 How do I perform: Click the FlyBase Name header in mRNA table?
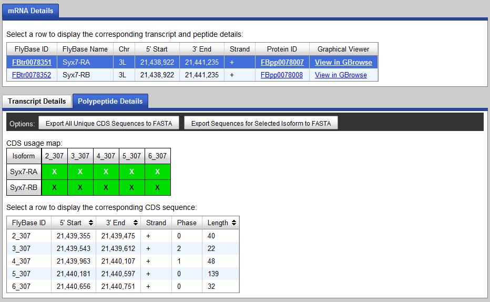point(85,49)
